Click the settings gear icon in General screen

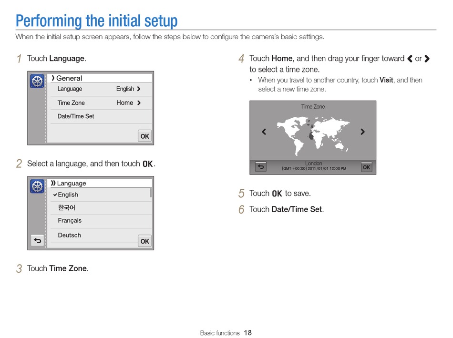[x=37, y=81]
